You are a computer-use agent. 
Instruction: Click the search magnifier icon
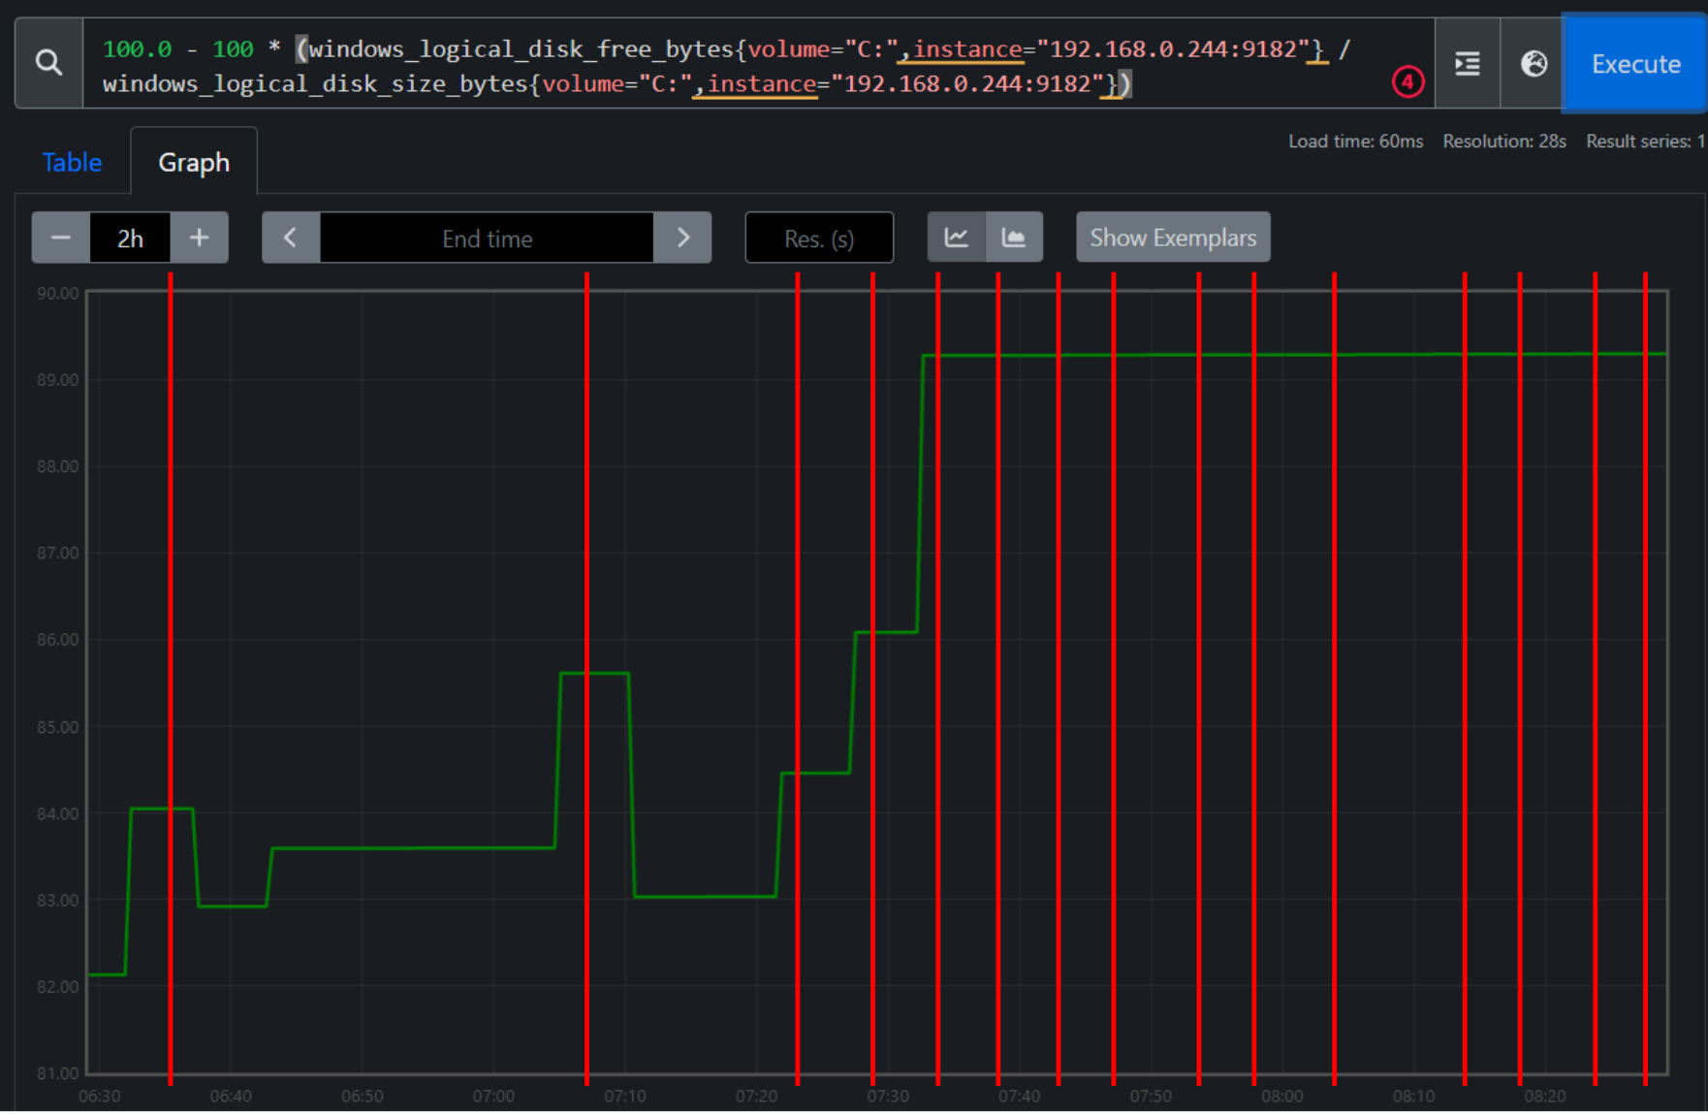[x=48, y=64]
